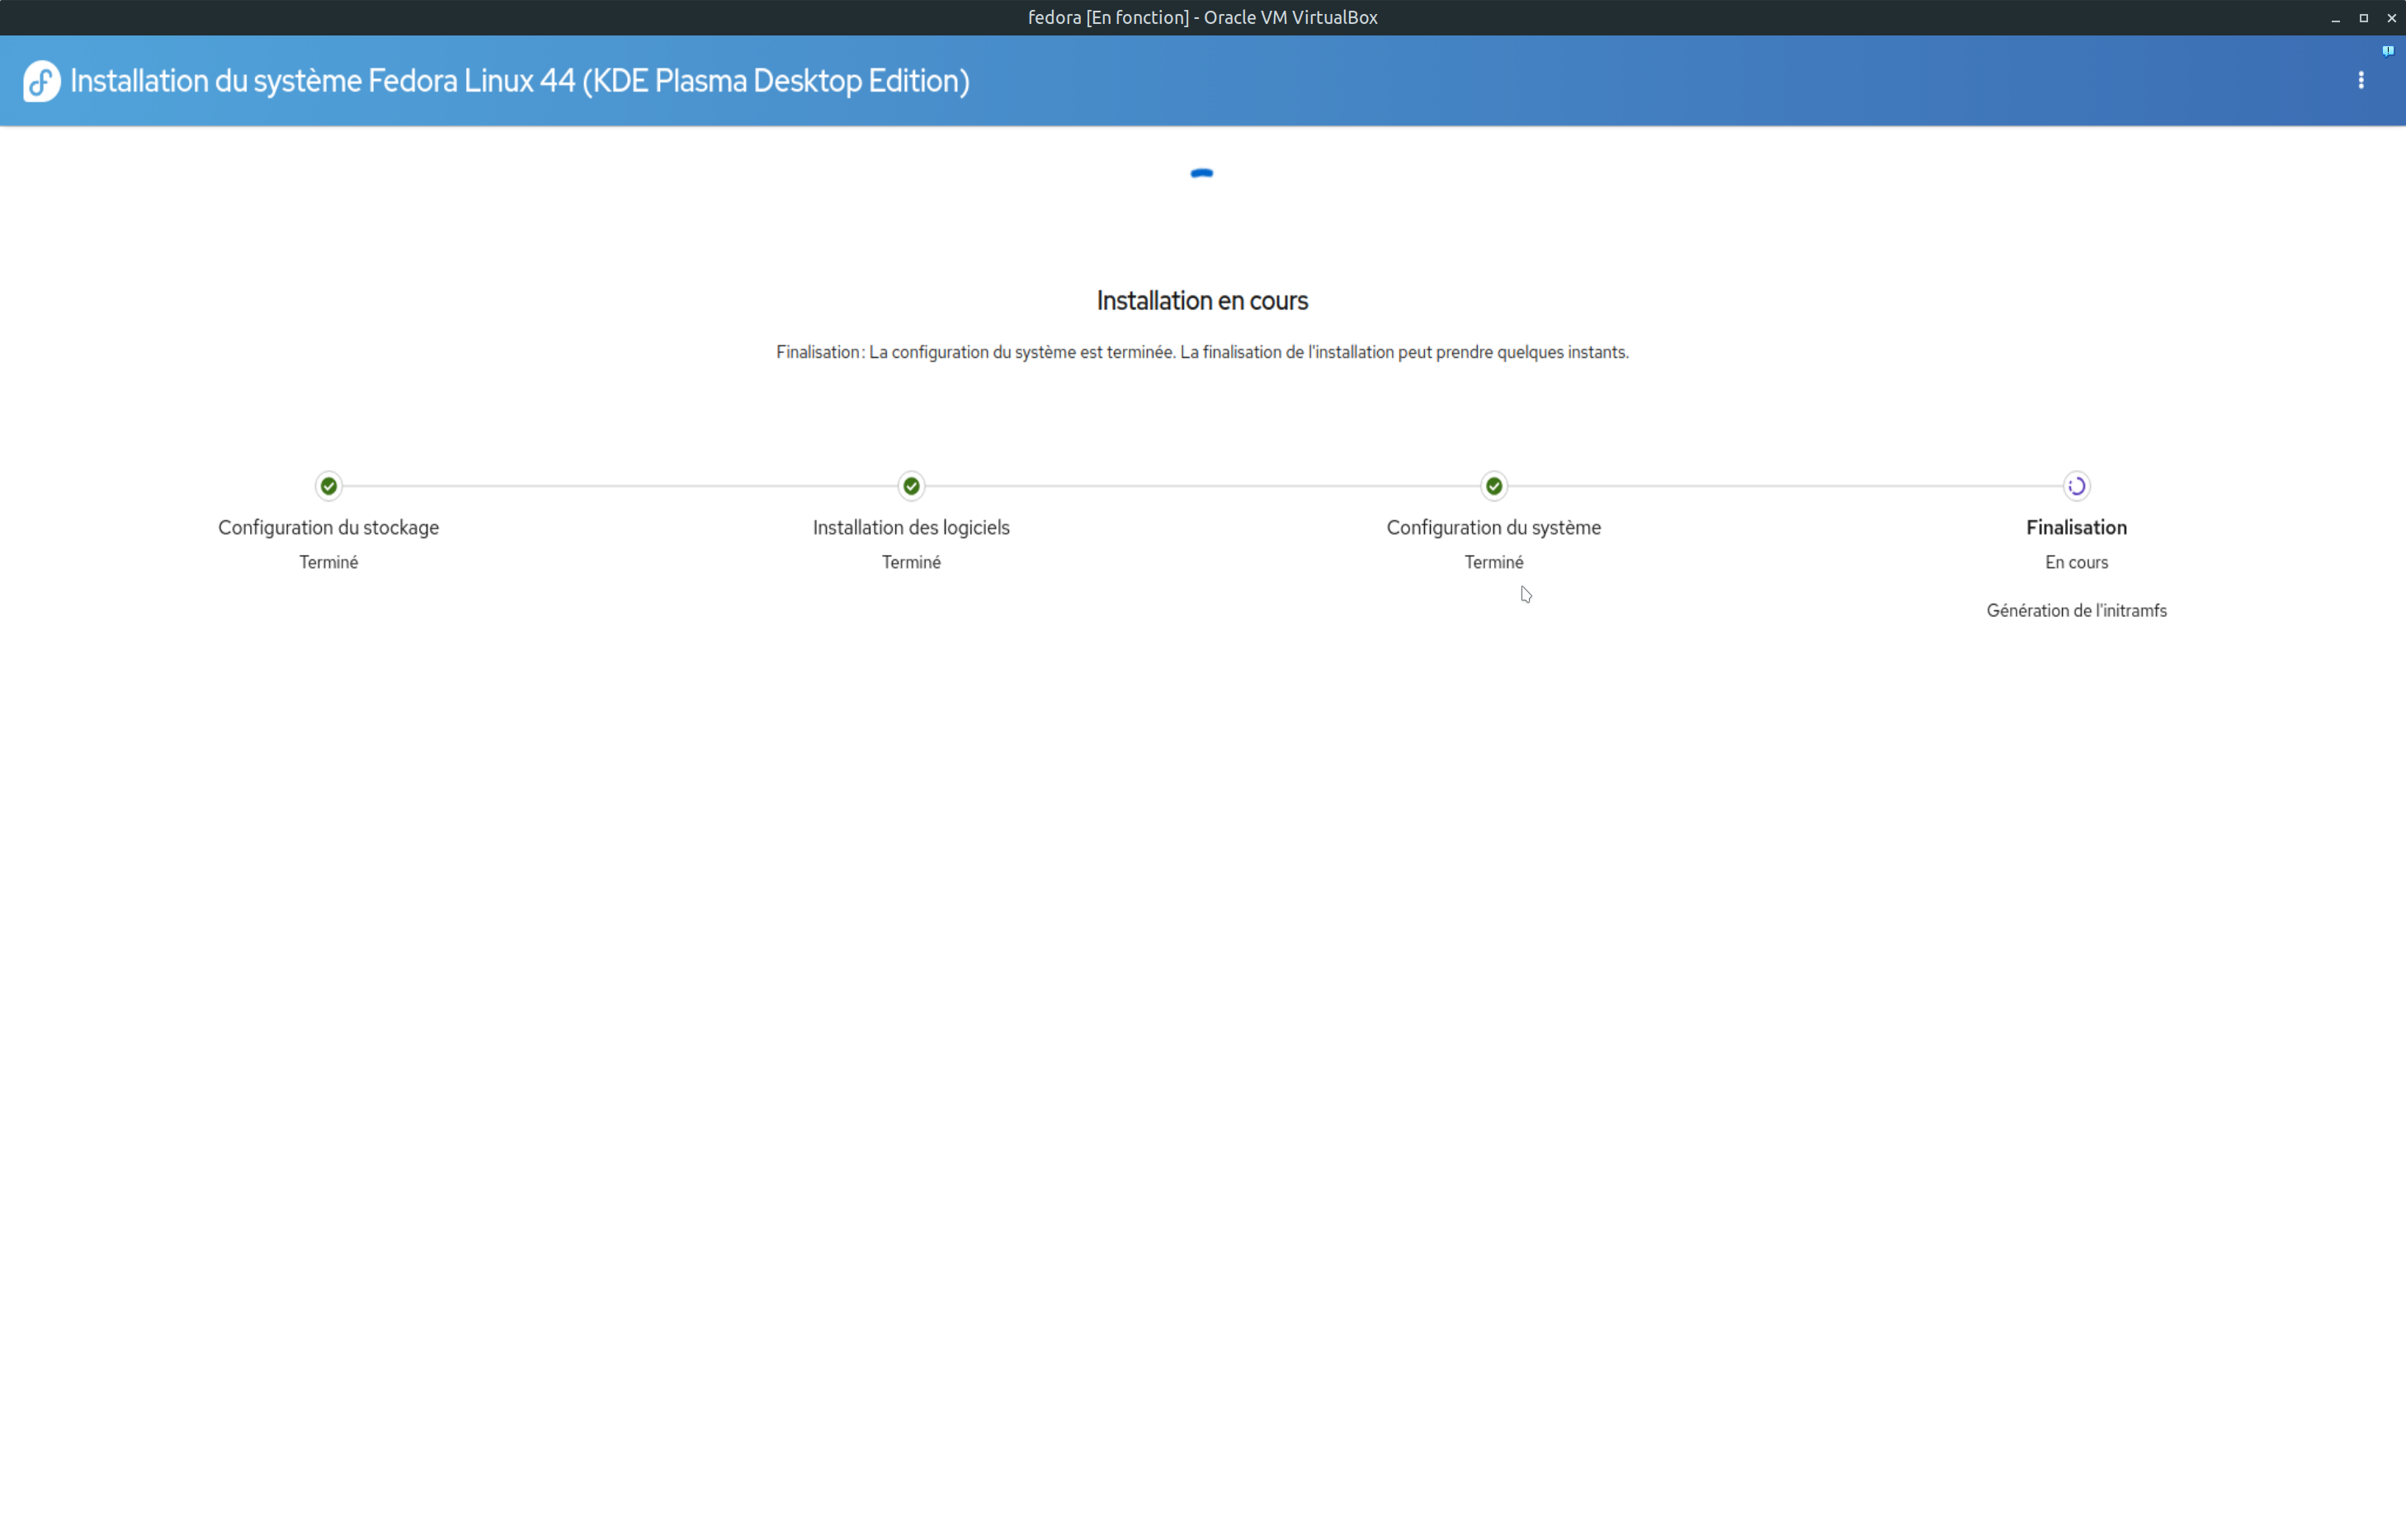Click the finalisation description sentence
Screen dimensions: 2406x1540
[1202, 352]
